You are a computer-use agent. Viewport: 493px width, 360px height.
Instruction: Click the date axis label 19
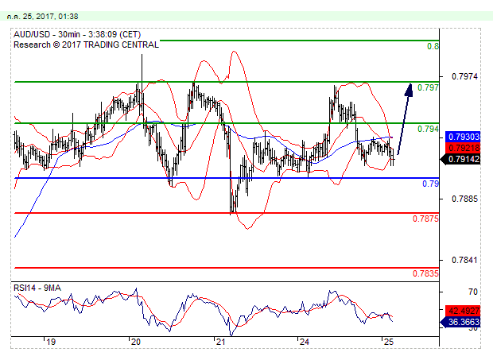pyautogui.click(x=51, y=342)
